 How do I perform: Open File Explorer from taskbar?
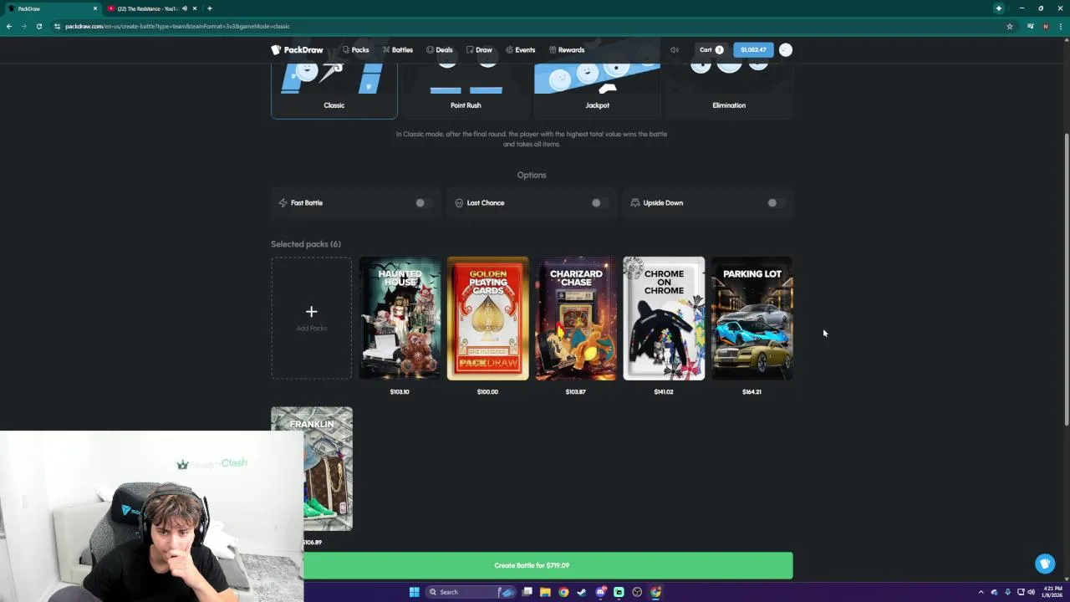tap(545, 592)
